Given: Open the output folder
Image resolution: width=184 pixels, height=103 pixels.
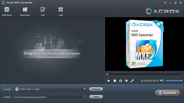Looking at the screenshot, I should point(96,97).
